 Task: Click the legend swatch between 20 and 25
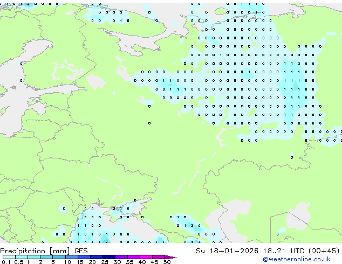(x=97, y=257)
